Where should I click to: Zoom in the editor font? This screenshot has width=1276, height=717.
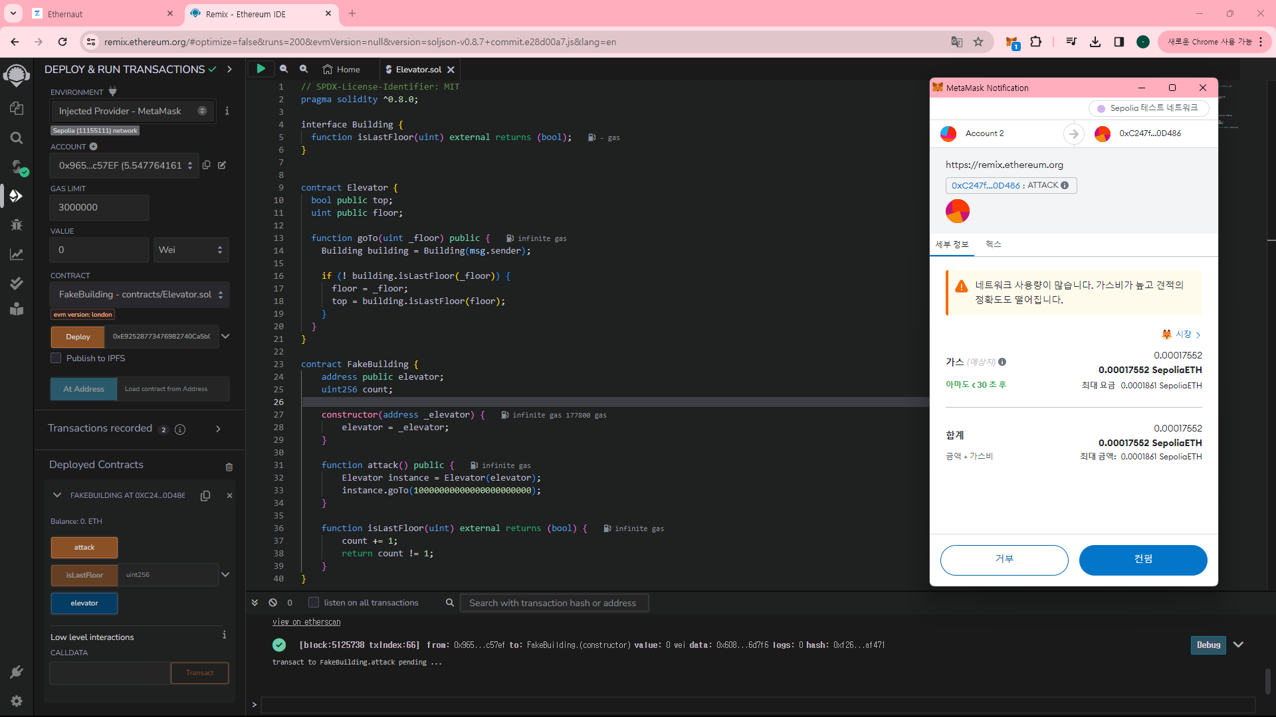(304, 69)
